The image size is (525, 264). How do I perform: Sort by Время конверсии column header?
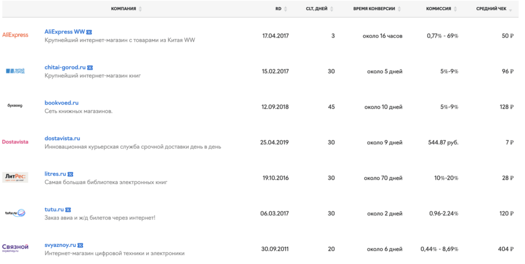tap(374, 9)
